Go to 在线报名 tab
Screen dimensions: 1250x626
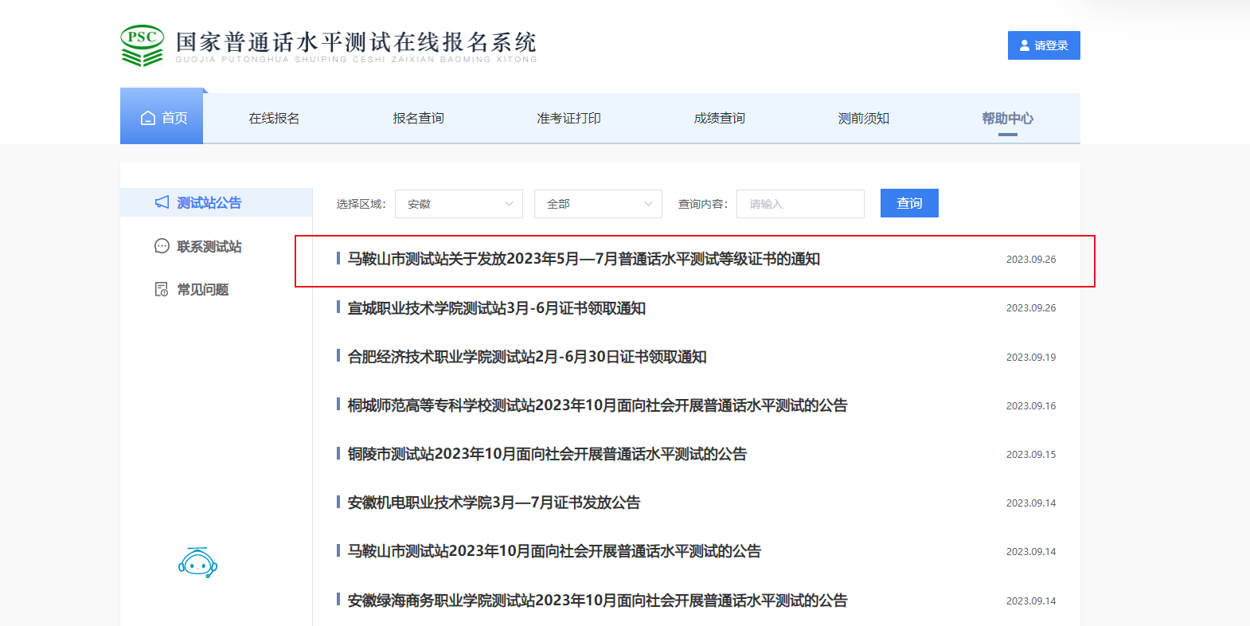coord(274,118)
